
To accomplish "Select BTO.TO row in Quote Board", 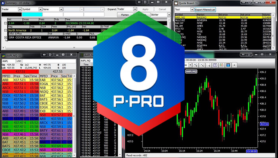I will (223, 29).
